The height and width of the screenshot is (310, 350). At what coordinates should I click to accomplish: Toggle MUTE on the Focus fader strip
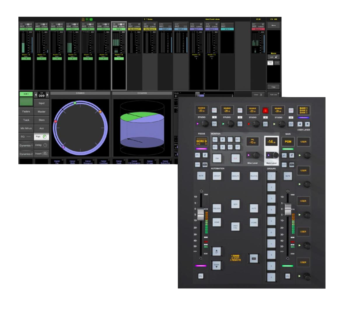click(200, 176)
